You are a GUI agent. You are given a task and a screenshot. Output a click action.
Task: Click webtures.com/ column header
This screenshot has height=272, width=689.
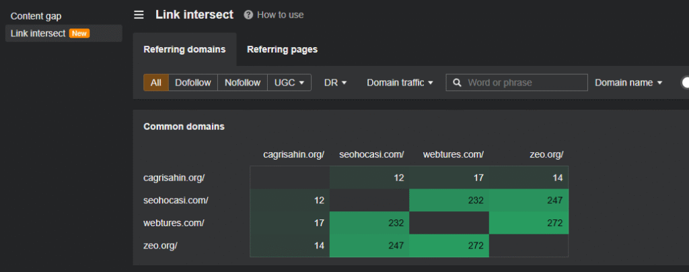coord(454,155)
